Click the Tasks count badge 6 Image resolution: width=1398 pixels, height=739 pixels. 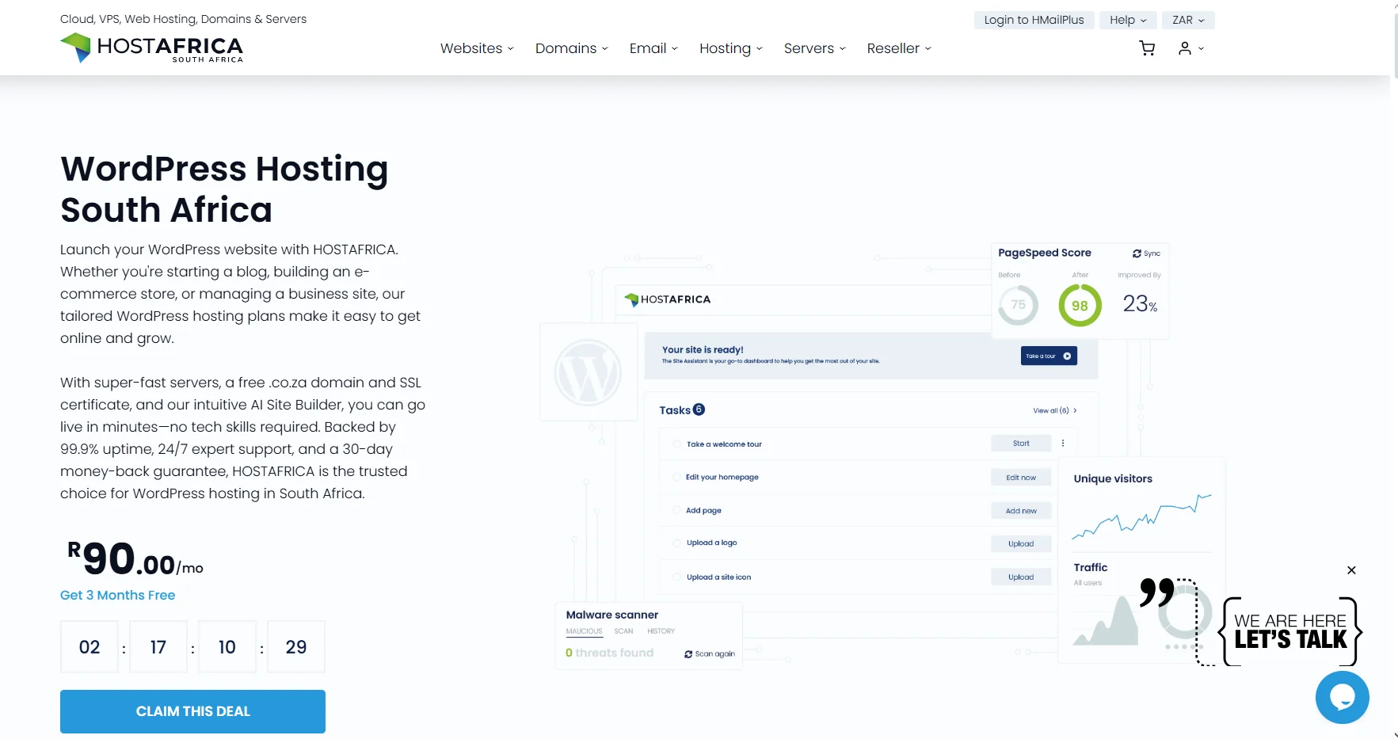[699, 409]
